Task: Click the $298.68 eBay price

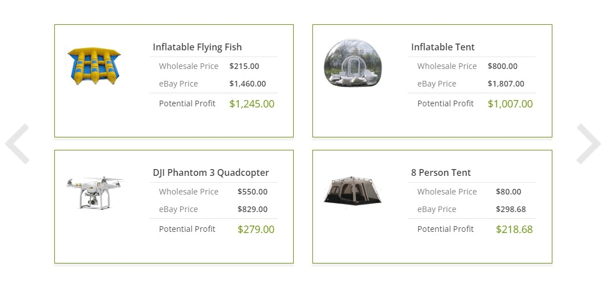Action: pos(510,209)
